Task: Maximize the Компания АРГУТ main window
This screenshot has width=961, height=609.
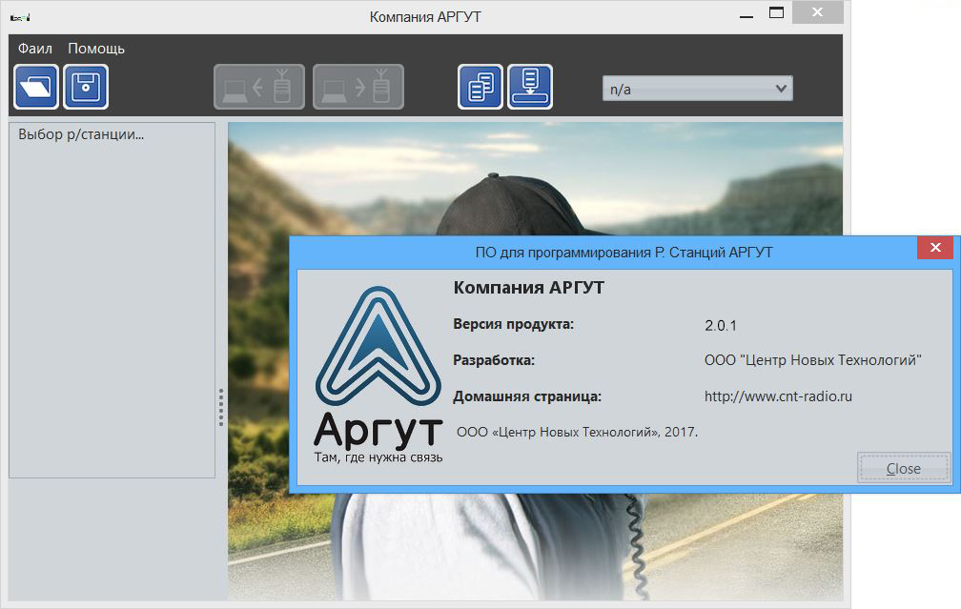Action: pos(776,13)
